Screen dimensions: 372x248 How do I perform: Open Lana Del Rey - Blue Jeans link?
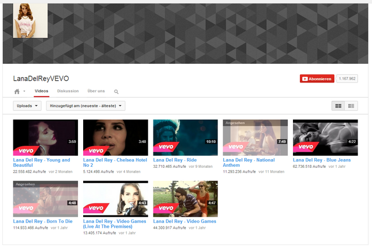pyautogui.click(x=321, y=160)
